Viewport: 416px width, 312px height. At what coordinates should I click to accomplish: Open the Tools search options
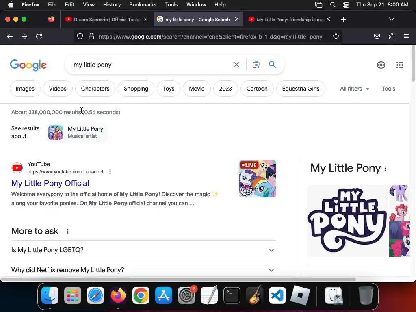[388, 89]
